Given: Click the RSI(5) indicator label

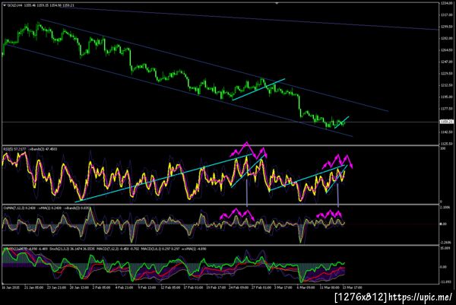Looking at the screenshot, I should coord(8,149).
